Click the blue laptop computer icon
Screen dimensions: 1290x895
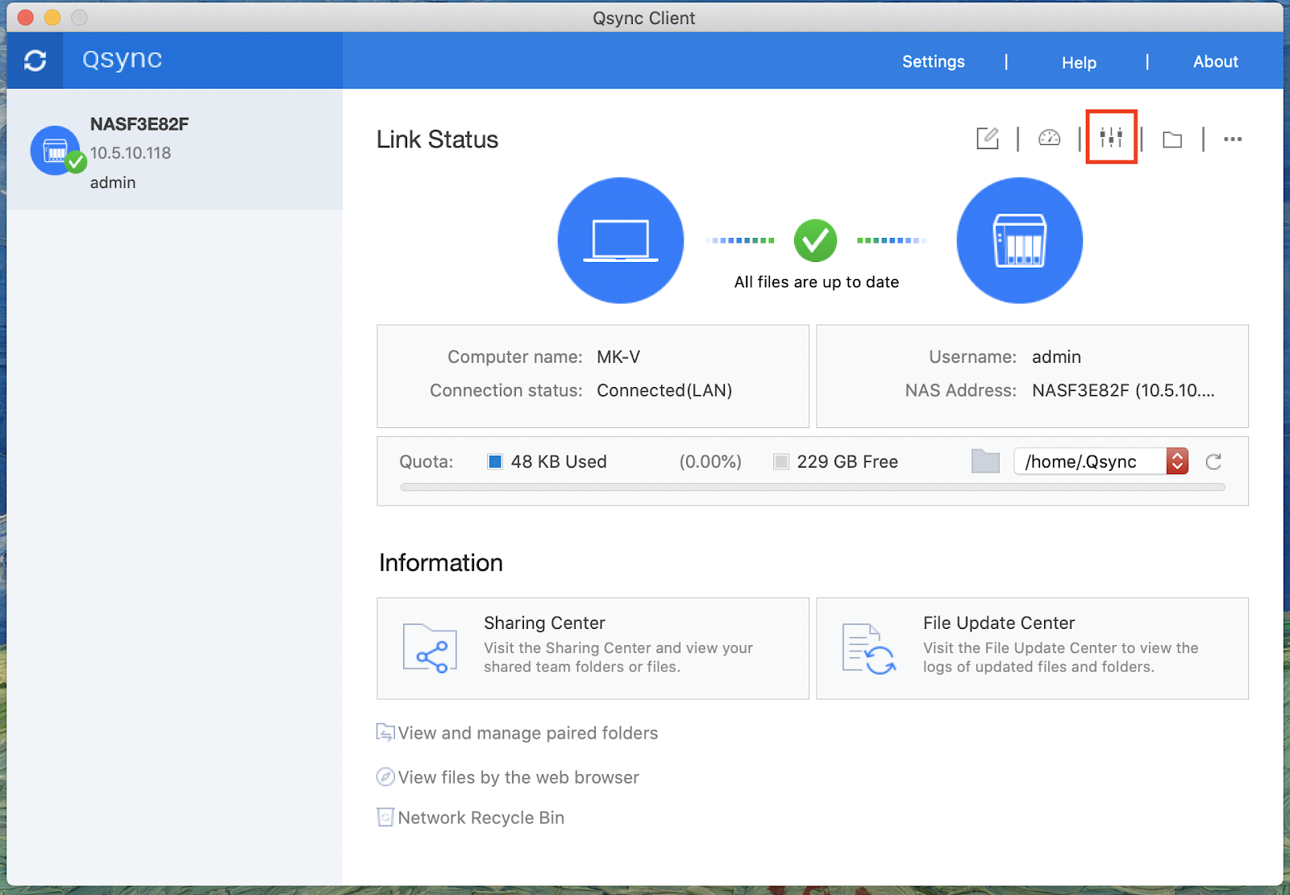pyautogui.click(x=620, y=240)
